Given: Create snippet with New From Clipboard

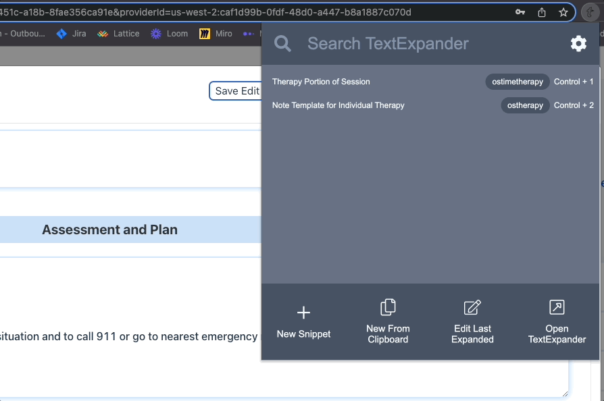Looking at the screenshot, I should [x=388, y=322].
